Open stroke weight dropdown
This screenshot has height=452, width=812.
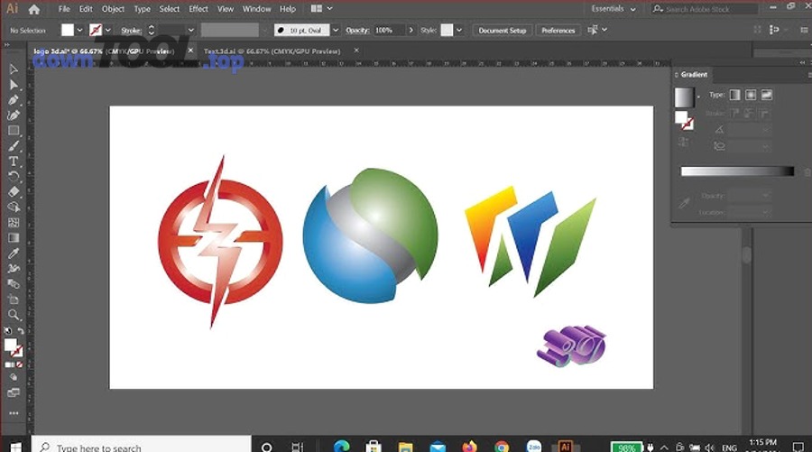pos(190,30)
